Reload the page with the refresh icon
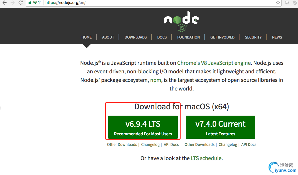 (21, 3)
